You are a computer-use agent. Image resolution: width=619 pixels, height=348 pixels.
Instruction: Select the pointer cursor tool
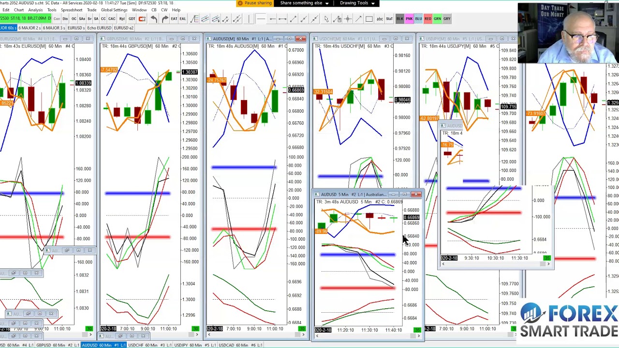(x=326, y=19)
